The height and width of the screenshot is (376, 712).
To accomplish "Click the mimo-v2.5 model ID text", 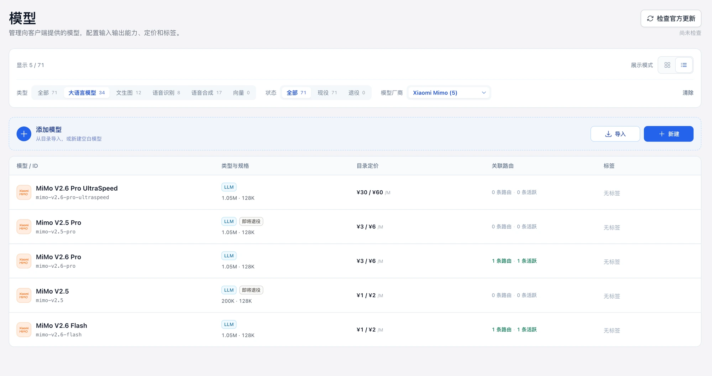I will [x=49, y=300].
